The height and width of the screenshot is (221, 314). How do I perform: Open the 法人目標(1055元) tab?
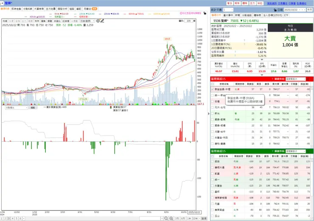[x=272, y=15]
